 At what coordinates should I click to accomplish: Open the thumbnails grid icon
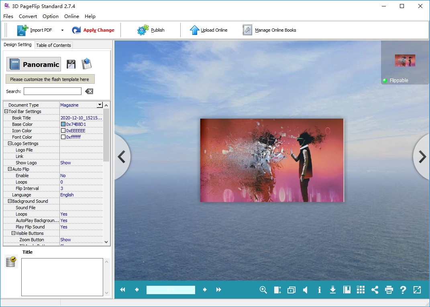(361, 290)
